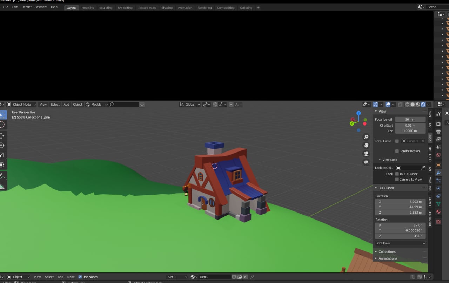Viewport: 449px width, 283px height.
Task: Open the Models collection dropdown
Action: [96, 105]
